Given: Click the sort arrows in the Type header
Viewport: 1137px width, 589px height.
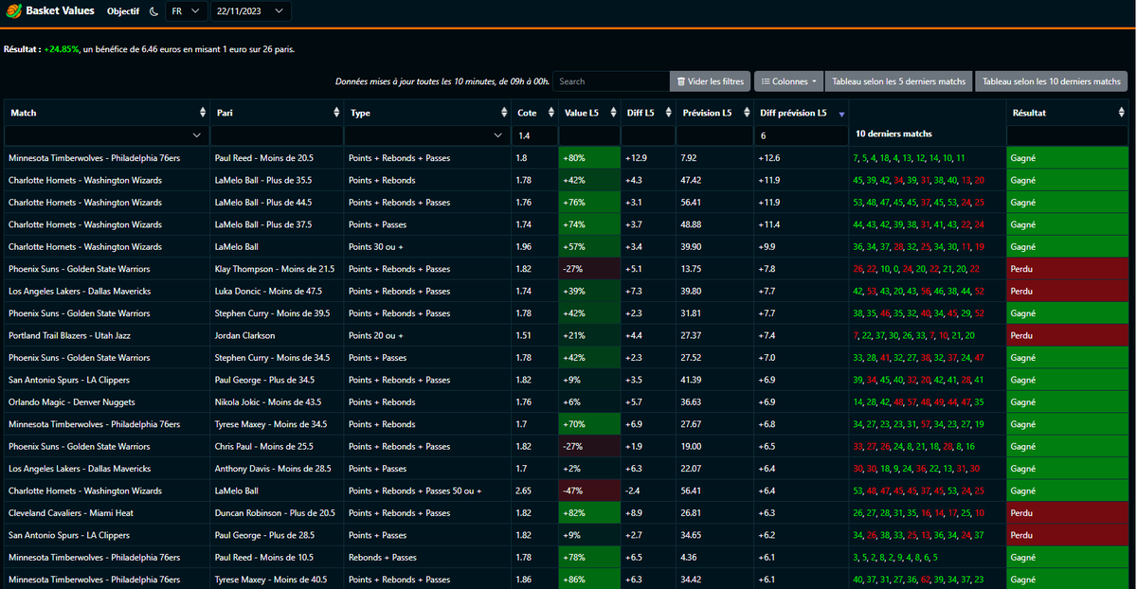Looking at the screenshot, I should click(504, 113).
